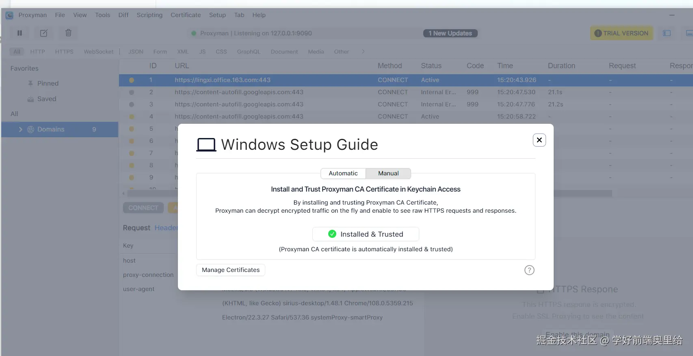Select the Document filter
Viewport: 693px width, 356px height.
click(x=284, y=52)
